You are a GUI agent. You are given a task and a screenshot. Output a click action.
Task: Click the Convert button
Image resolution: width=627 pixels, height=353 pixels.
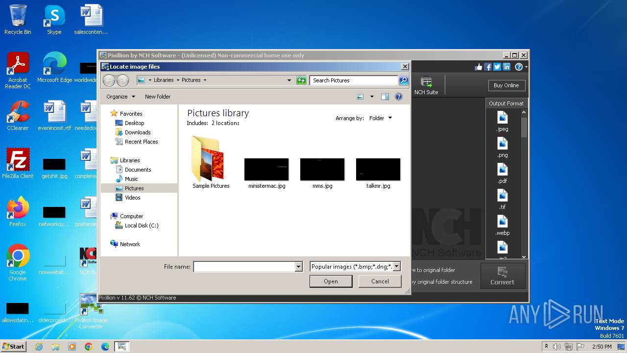(x=503, y=276)
